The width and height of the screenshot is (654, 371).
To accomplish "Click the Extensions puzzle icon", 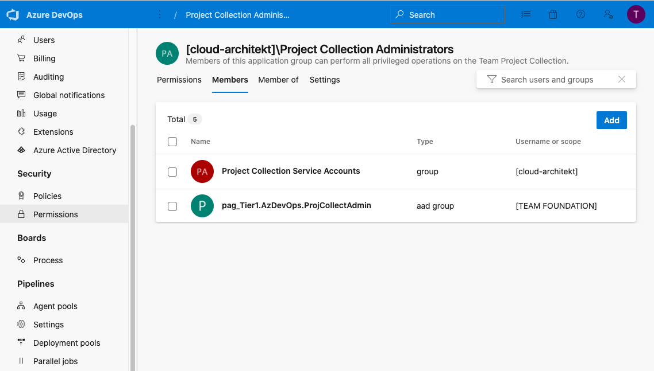I will click(x=21, y=131).
